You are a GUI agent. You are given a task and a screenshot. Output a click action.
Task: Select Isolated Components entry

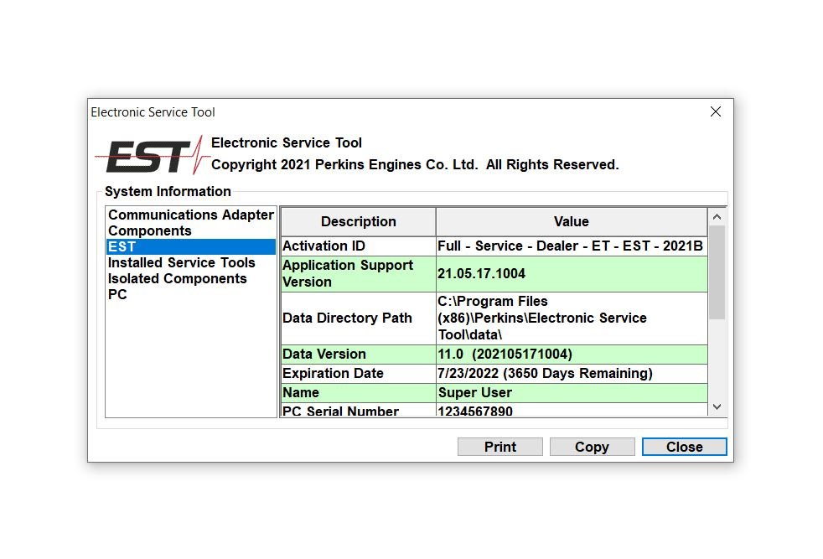click(191, 279)
